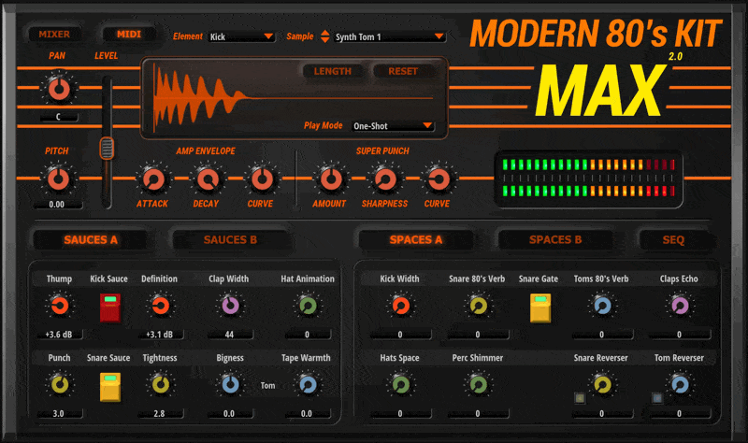Click the Mixer button
The height and width of the screenshot is (443, 748).
(x=54, y=35)
